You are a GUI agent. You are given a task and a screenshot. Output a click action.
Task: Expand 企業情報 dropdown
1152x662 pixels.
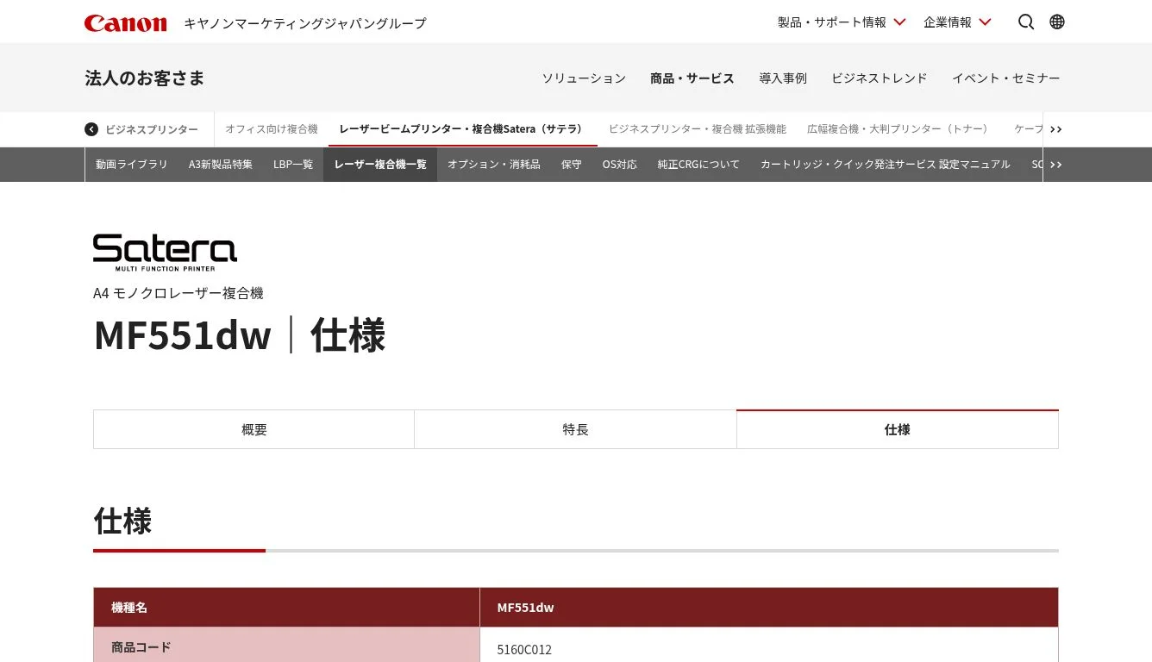[957, 22]
